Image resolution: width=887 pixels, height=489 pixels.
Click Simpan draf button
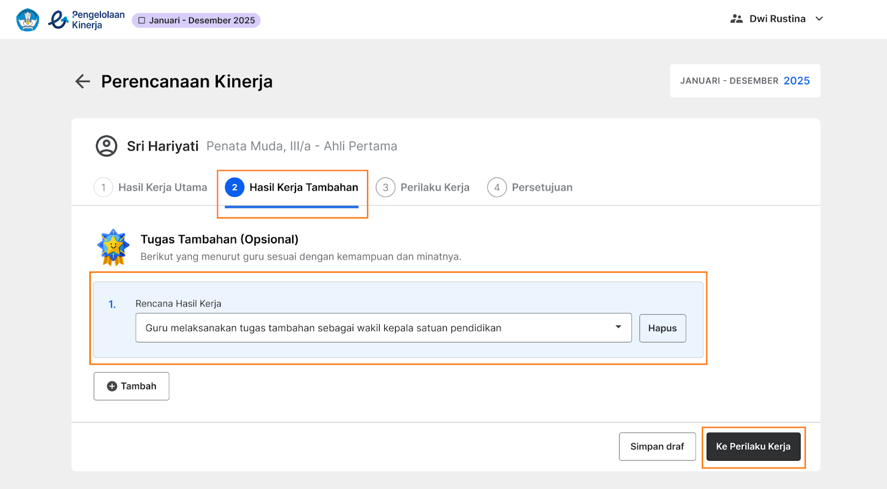coord(657,446)
